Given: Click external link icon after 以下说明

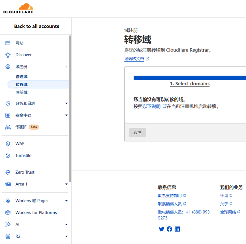Looking at the screenshot, I should 164,106.
